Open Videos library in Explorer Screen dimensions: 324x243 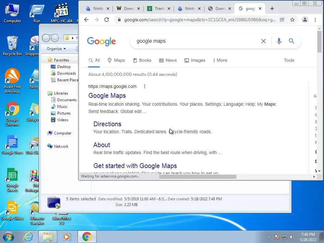[63, 120]
